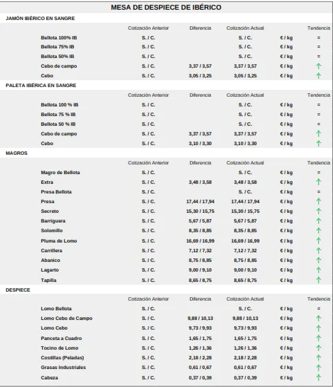The height and width of the screenshot is (387, 333).
Task: Click the trend arrow for Lomo Cebo de Campo
Action: pyautogui.click(x=318, y=319)
